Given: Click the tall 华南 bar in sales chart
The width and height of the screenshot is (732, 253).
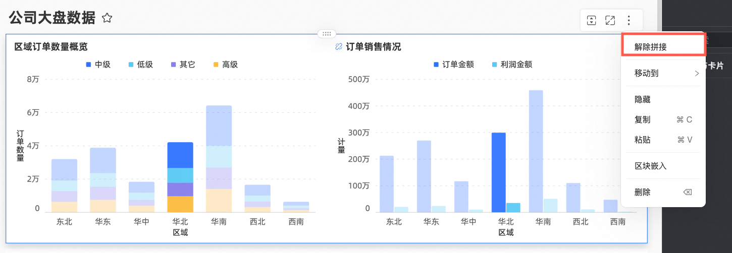Looking at the screenshot, I should [536, 151].
